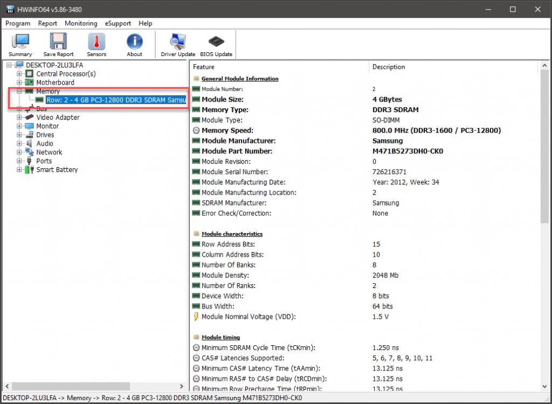Click the Central Processor(s) chip icon

click(x=30, y=74)
